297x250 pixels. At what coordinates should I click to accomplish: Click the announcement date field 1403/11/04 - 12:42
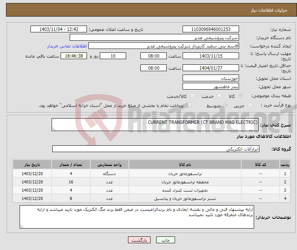59,29
